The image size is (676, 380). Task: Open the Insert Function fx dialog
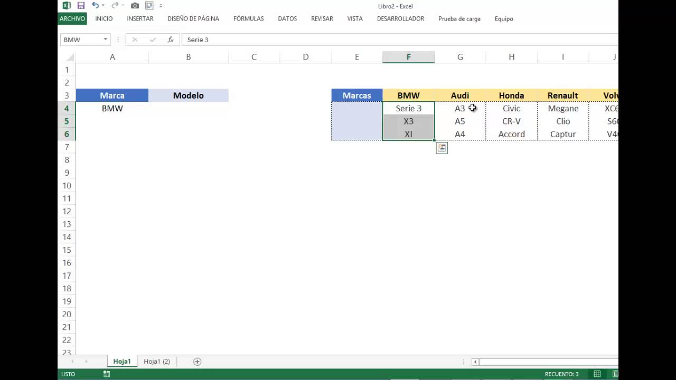pyautogui.click(x=171, y=40)
